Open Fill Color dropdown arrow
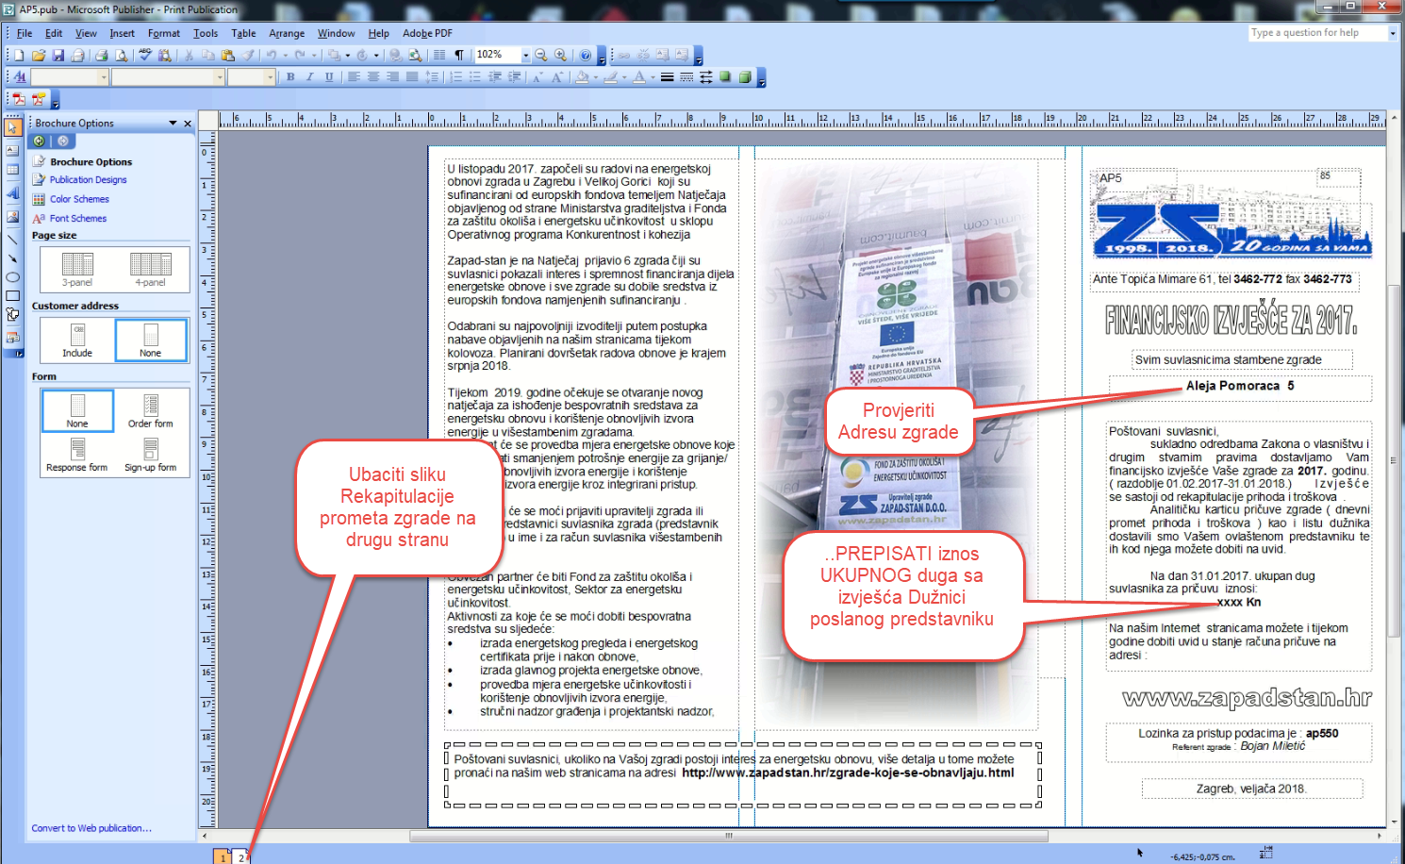The height and width of the screenshot is (864, 1405). click(594, 77)
